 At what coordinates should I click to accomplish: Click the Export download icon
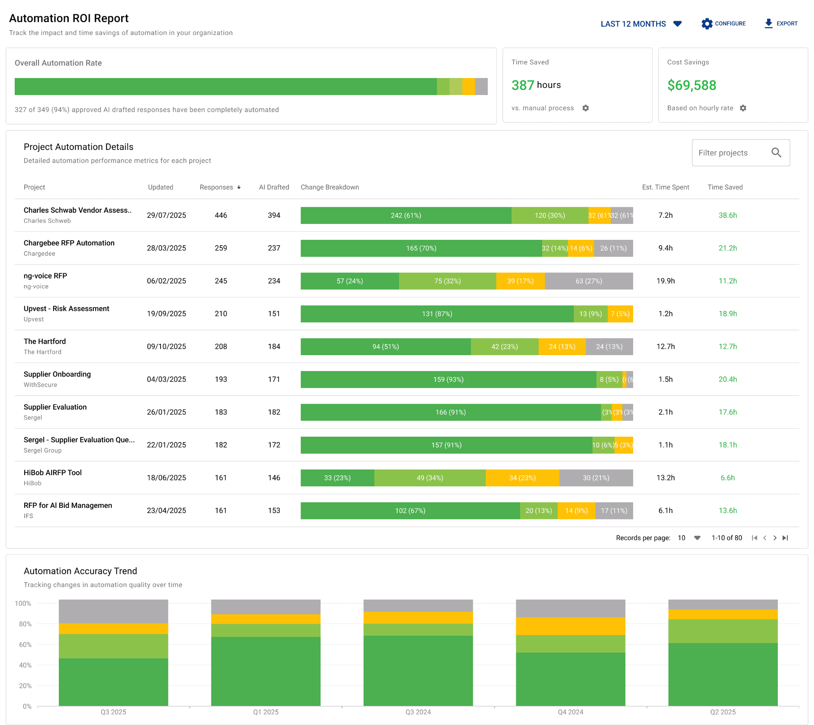[768, 23]
